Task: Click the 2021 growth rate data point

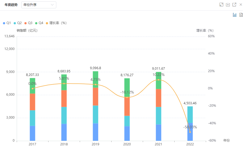Action: coord(158,80)
